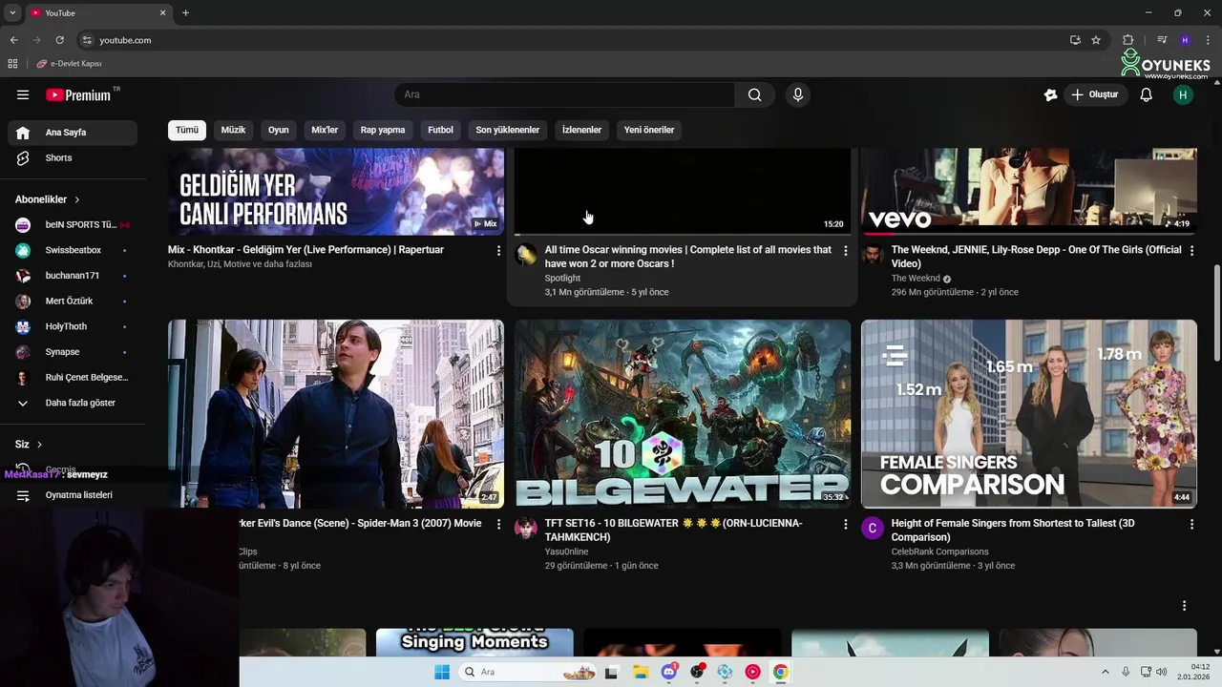This screenshot has width=1222, height=687.
Task: Go to Ana Sayfa in sidebar
Action: 73,133
